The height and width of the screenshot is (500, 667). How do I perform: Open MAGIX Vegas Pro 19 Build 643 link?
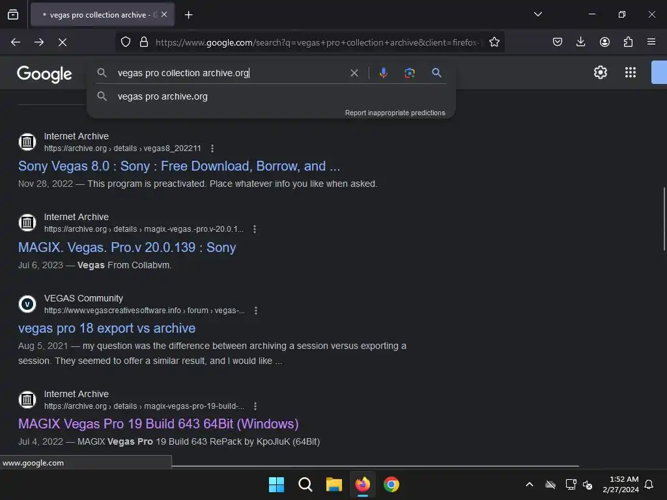click(x=158, y=424)
